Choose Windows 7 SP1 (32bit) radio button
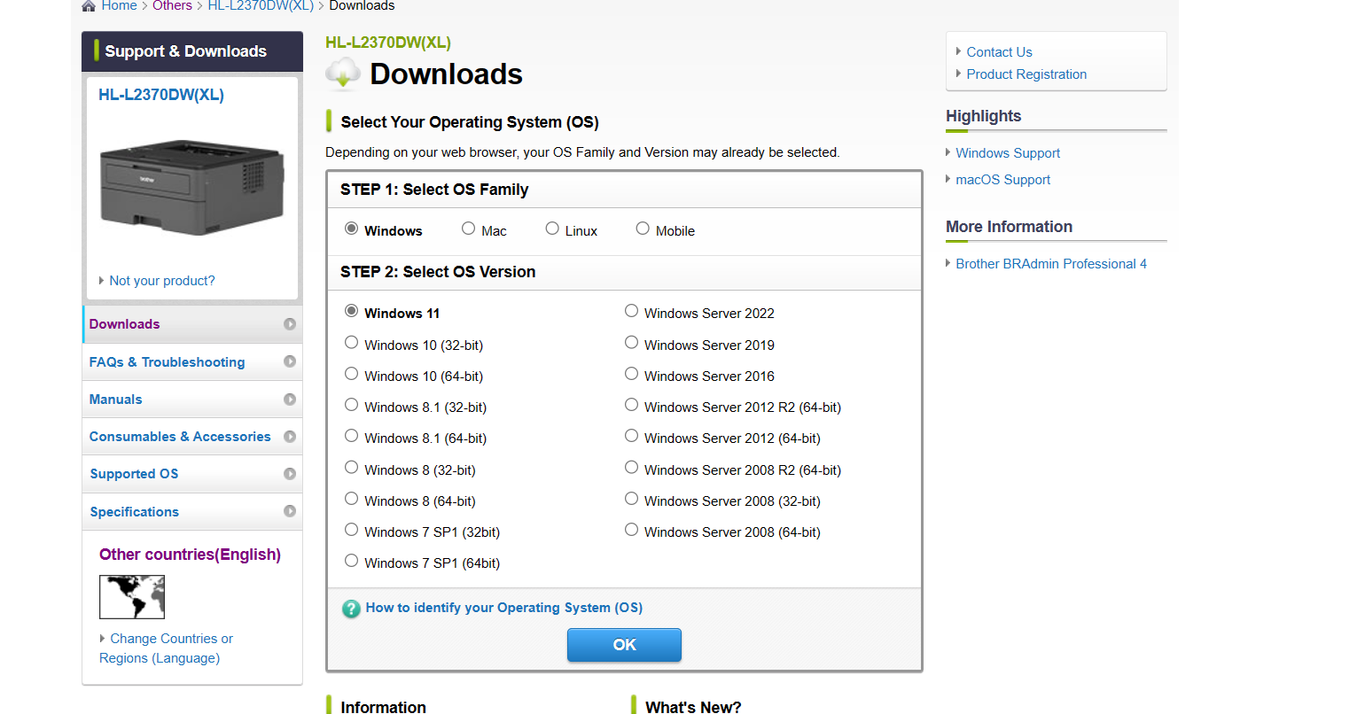Viewport: 1357px width, 714px height. [x=351, y=530]
